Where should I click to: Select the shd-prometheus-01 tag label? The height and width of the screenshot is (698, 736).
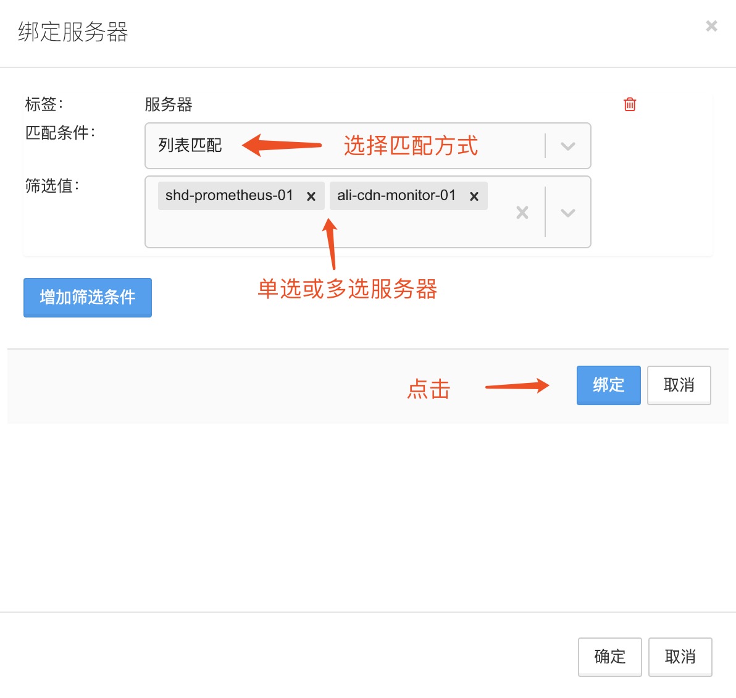[x=229, y=196]
